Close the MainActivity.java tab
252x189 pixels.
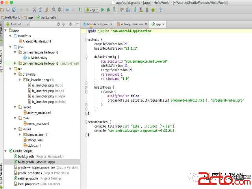click(x=111, y=24)
